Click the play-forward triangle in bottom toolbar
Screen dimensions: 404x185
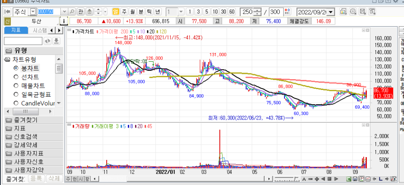click(336, 179)
